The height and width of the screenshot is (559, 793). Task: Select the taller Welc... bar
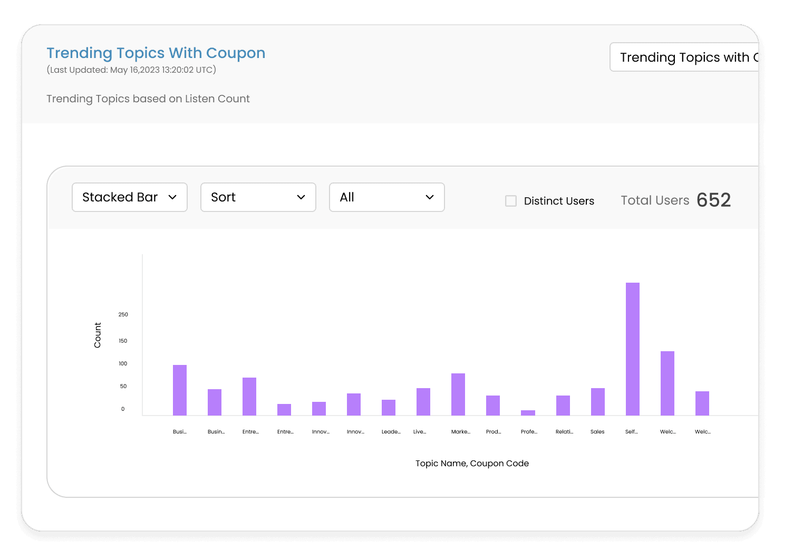(x=667, y=383)
